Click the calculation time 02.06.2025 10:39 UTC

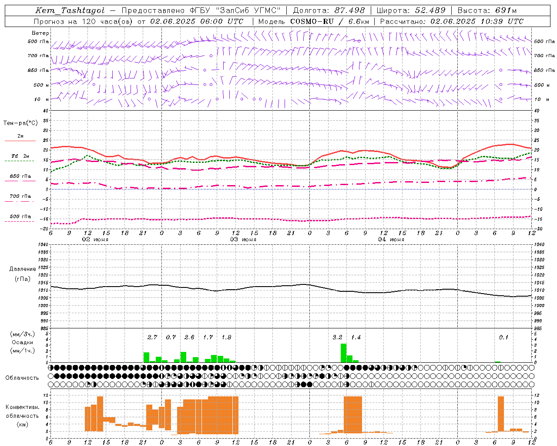click(477, 21)
